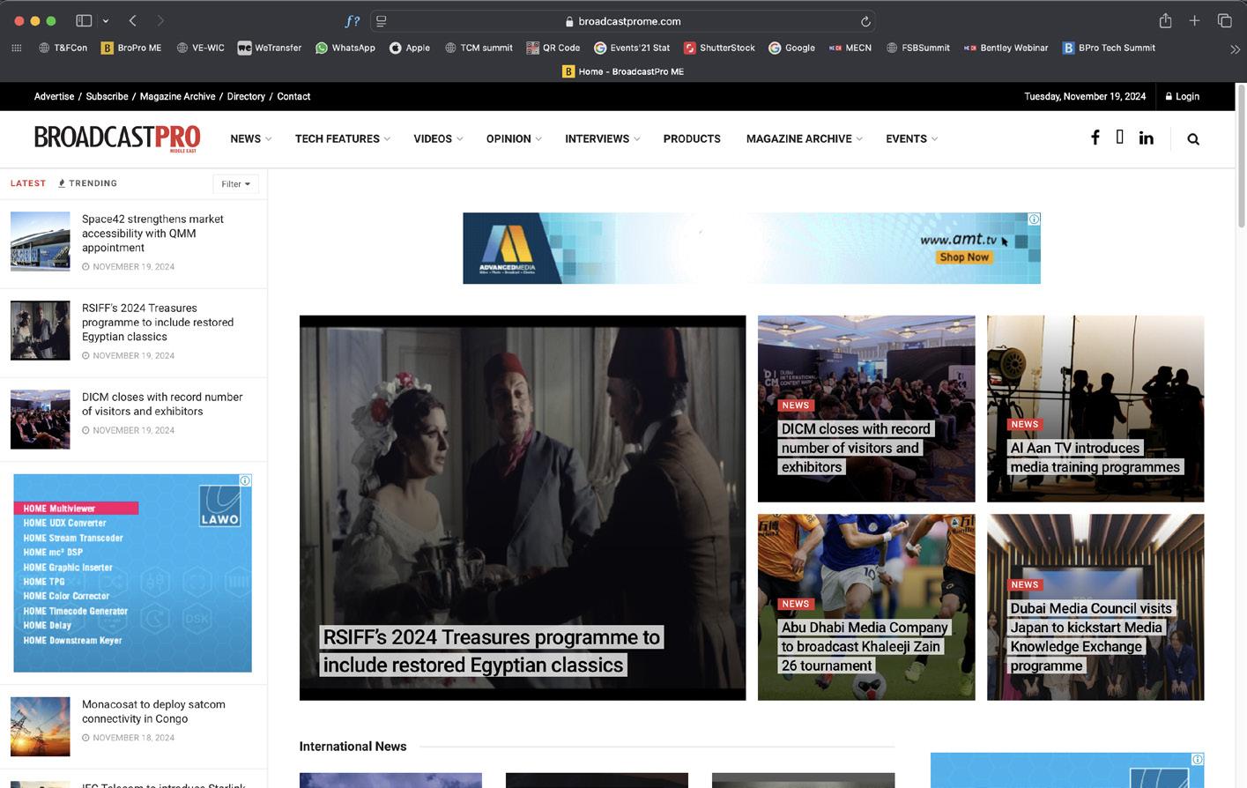The width and height of the screenshot is (1247, 788).
Task: Expand the VIDEOS menu
Action: point(437,138)
